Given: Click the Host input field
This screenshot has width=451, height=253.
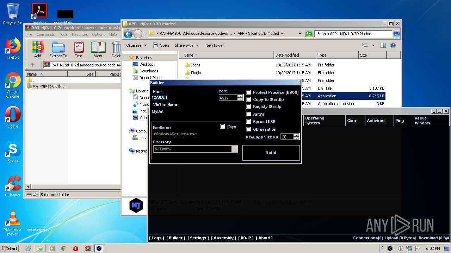Looking at the screenshot, I should 183,97.
